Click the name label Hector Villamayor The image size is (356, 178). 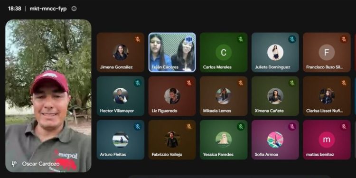(x=117, y=111)
